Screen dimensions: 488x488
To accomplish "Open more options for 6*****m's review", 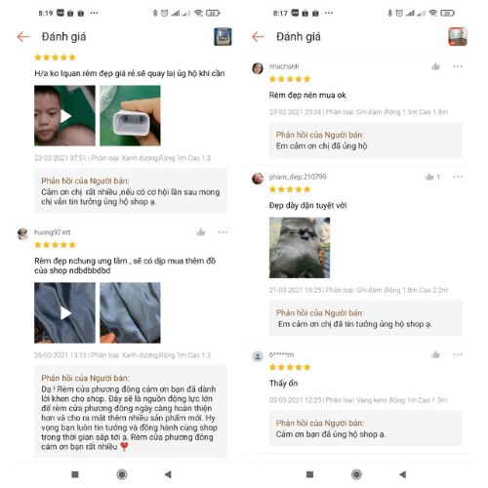I will coord(458,354).
